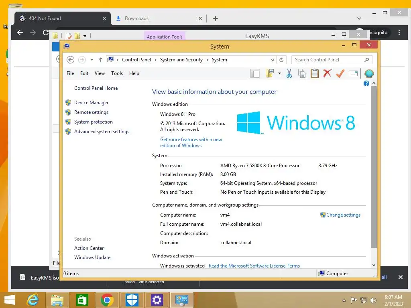Click the forward arrow in System window
411x308 pixels.
pos(82,60)
